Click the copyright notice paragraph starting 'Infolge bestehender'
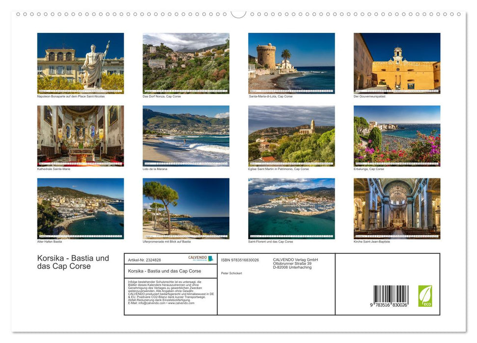 coord(171,293)
